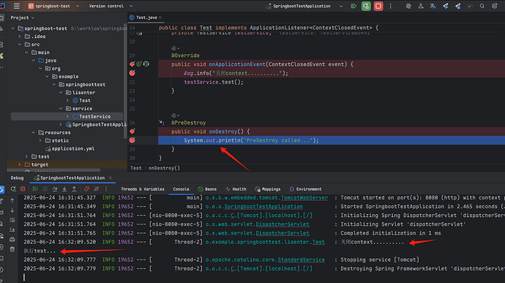Expand the target folder in project tree
This screenshot has width=505, height=283.
pyautogui.click(x=20, y=164)
